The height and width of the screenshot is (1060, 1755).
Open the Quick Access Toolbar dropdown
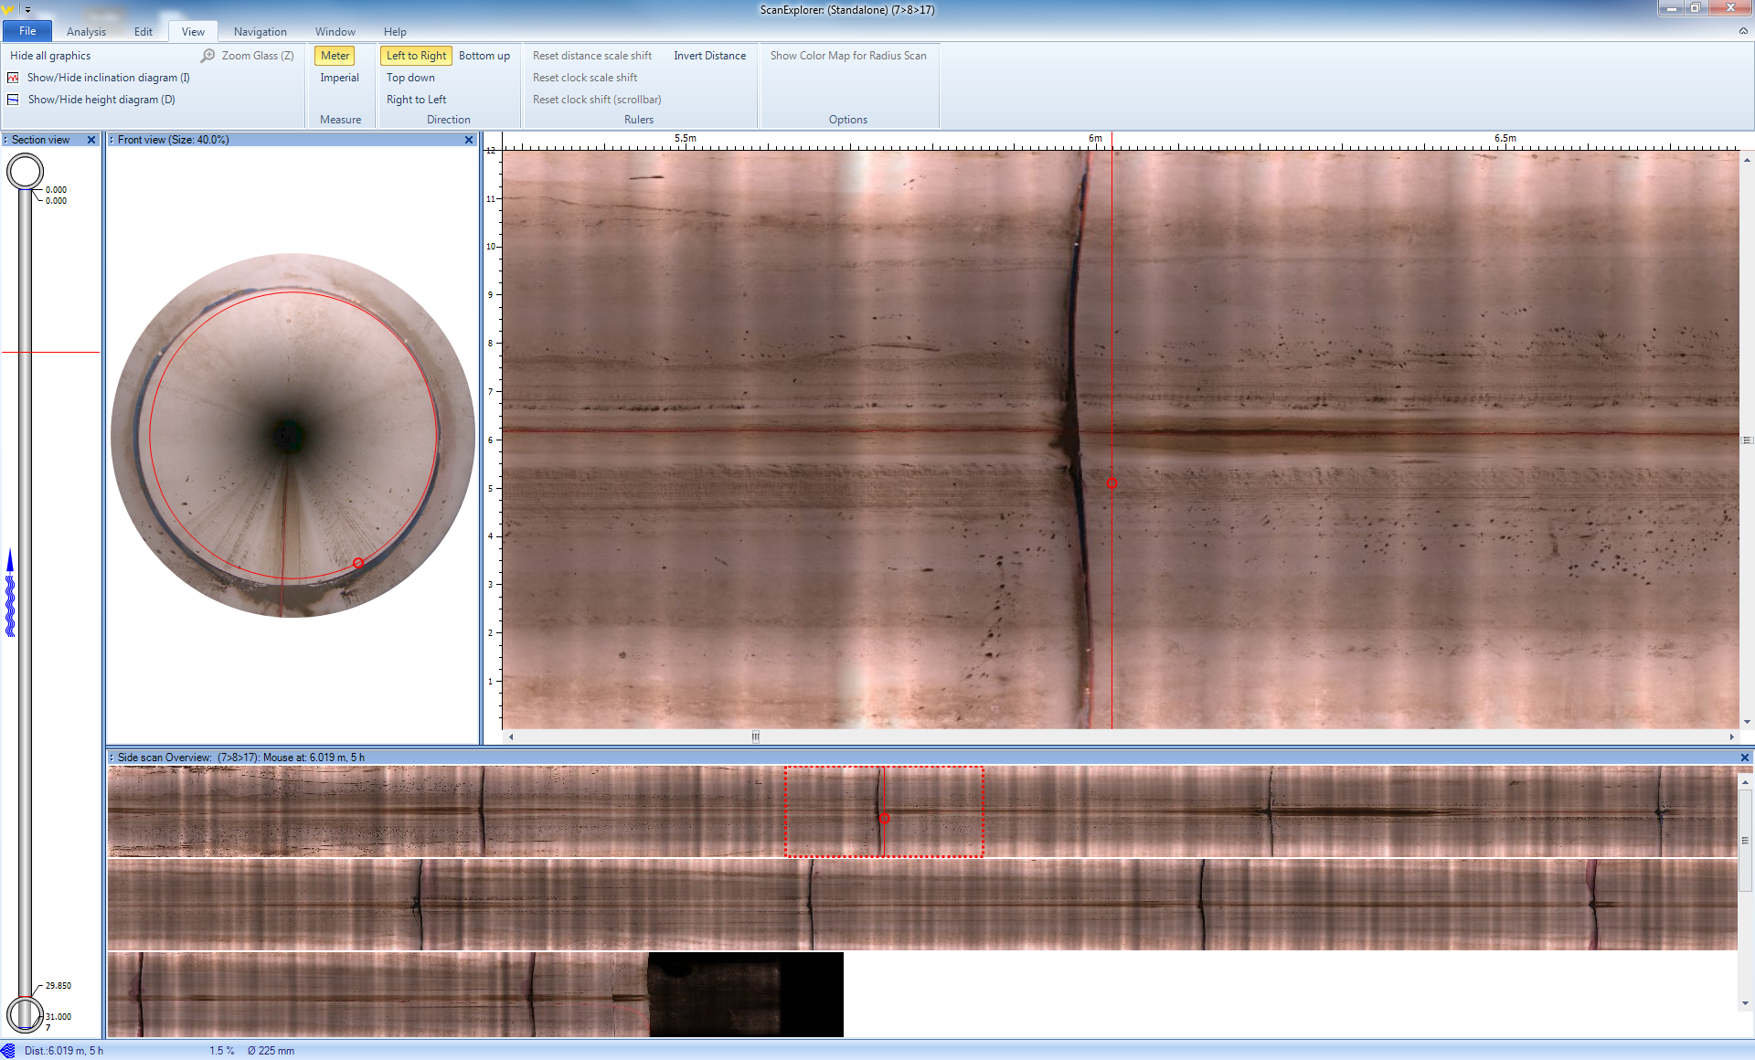point(28,10)
